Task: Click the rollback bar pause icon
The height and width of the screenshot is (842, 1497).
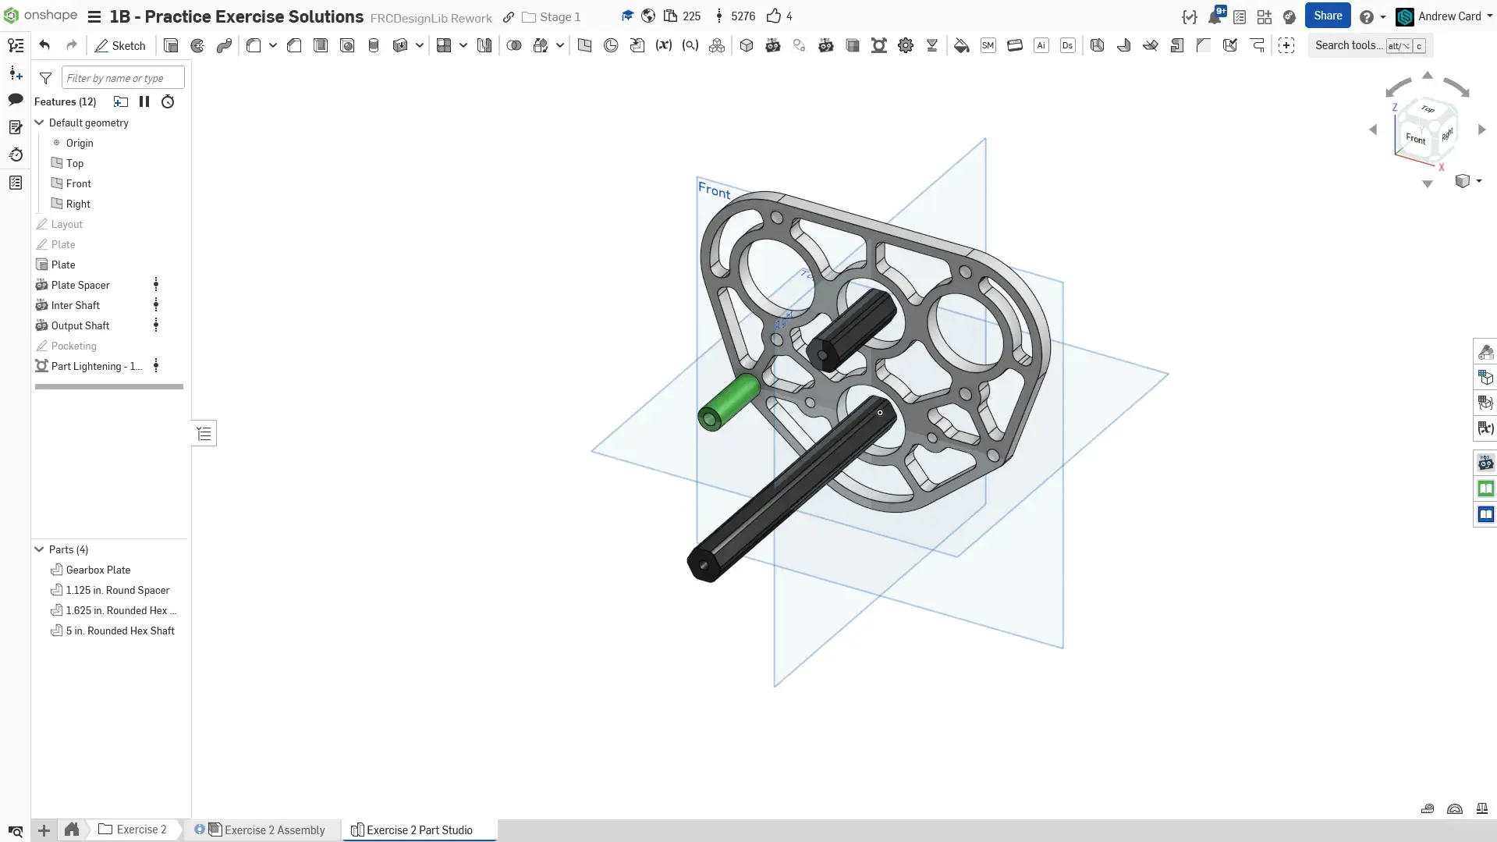Action: 144,101
